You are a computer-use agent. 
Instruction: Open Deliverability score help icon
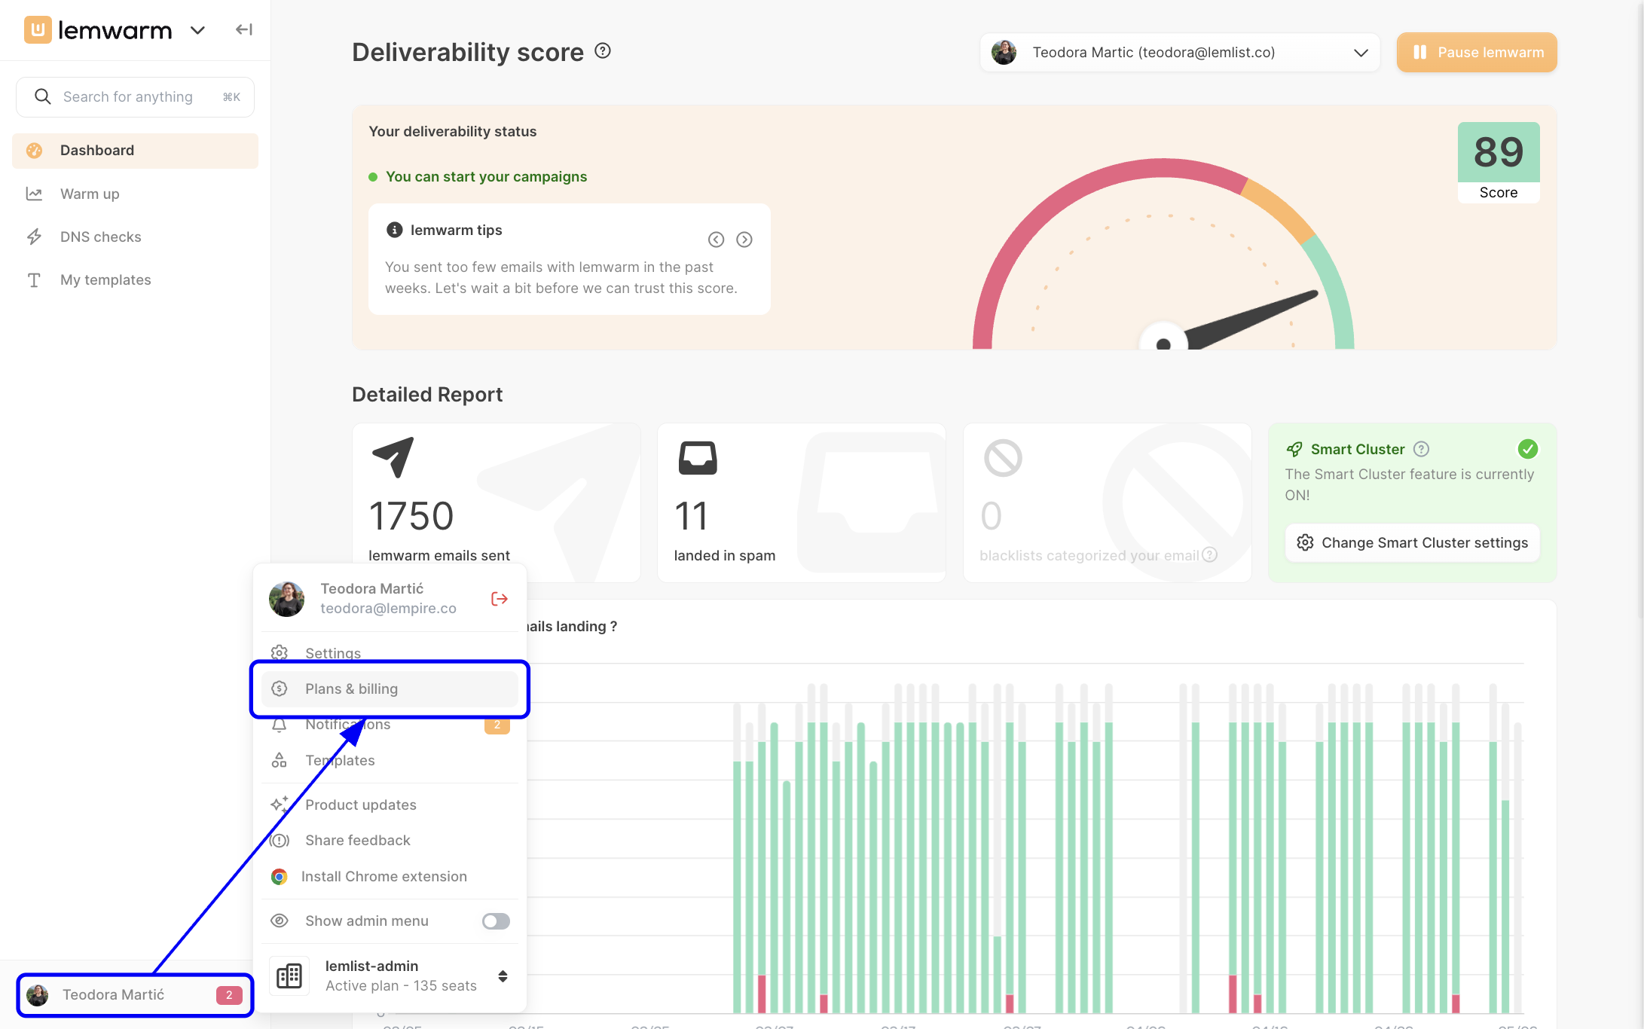(x=603, y=51)
